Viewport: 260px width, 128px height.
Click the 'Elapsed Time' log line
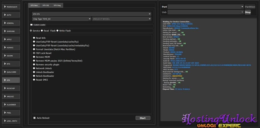click(176, 89)
